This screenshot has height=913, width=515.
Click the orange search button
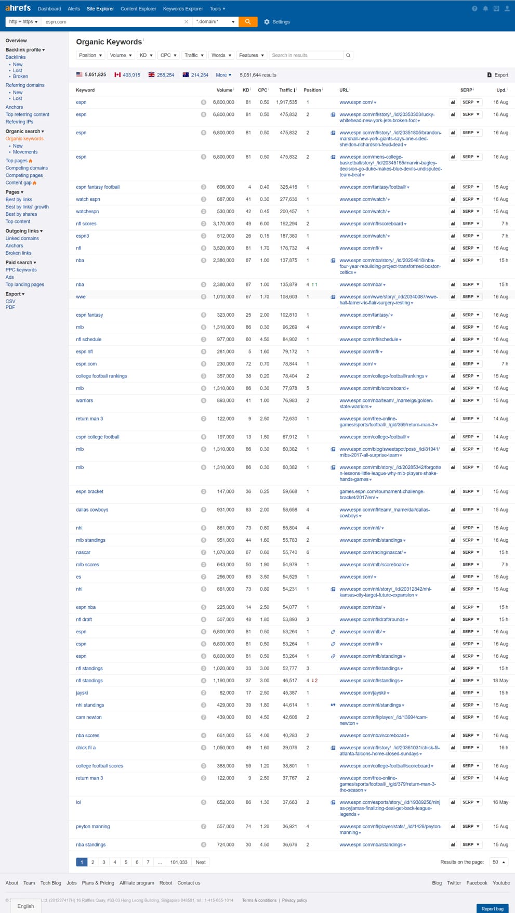click(x=248, y=22)
